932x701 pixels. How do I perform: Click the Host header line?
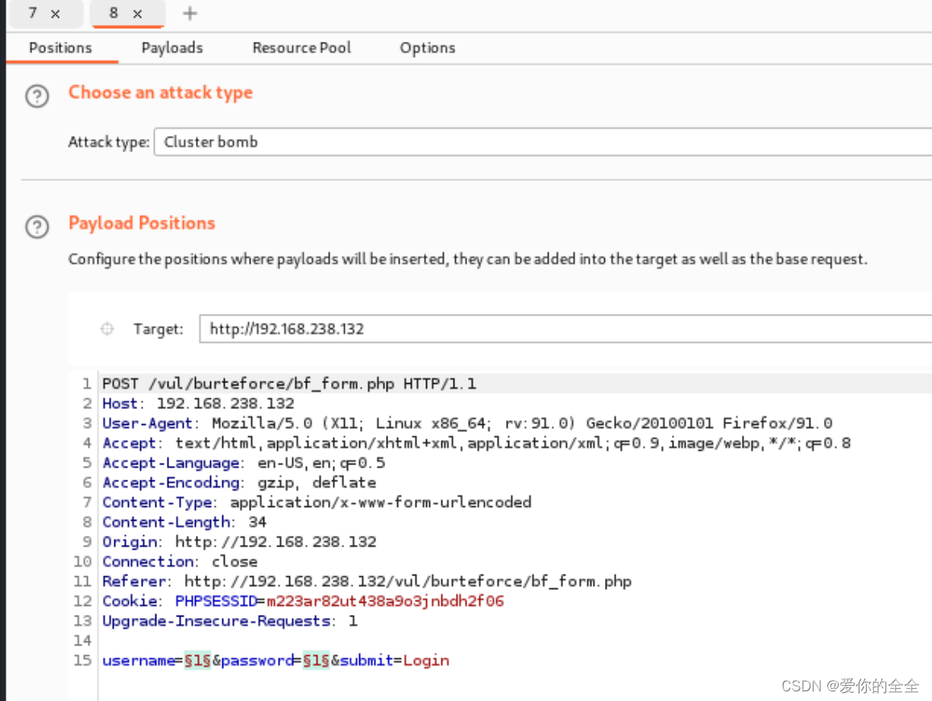(198, 403)
